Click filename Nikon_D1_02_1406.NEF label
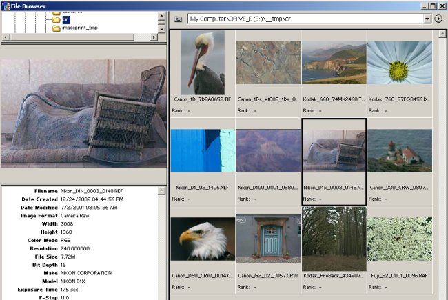448x300 pixels. pyautogui.click(x=202, y=188)
